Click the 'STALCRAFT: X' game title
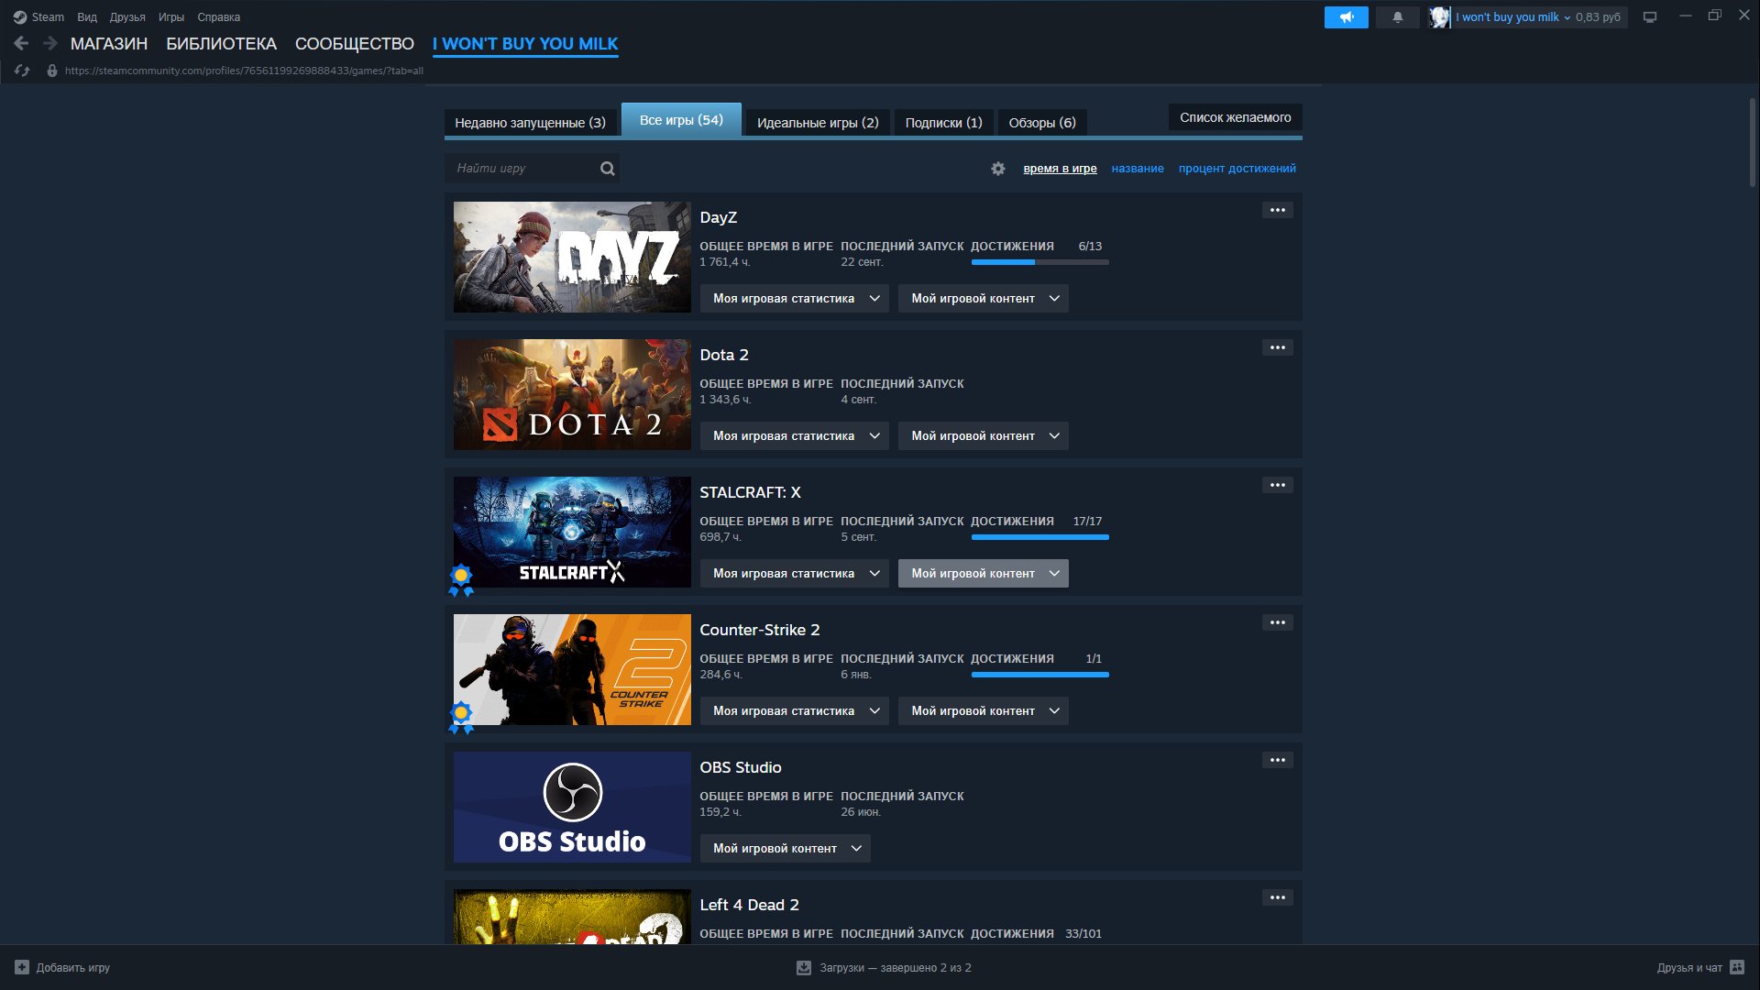Screen dimensions: 1760x990 (750, 492)
